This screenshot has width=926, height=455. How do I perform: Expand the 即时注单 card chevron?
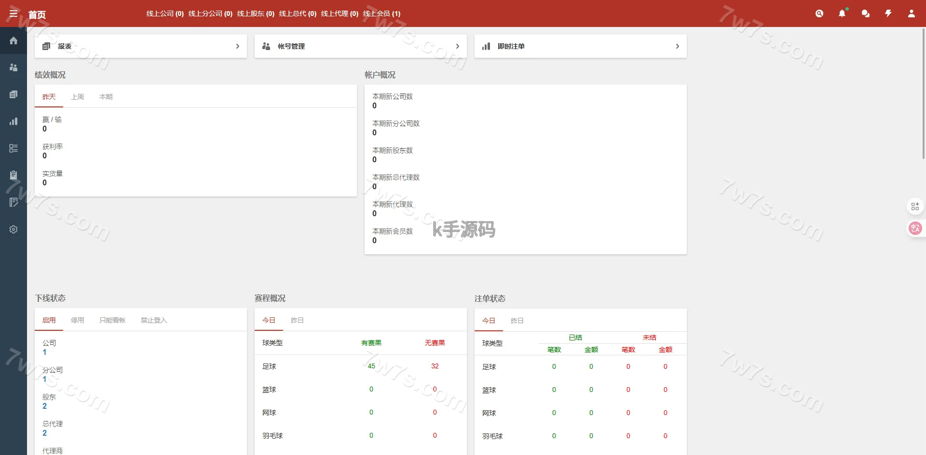(677, 46)
